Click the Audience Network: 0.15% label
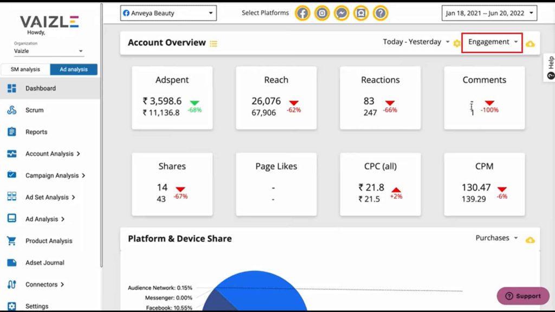Viewport: 555px width, 312px height. pyautogui.click(x=160, y=288)
